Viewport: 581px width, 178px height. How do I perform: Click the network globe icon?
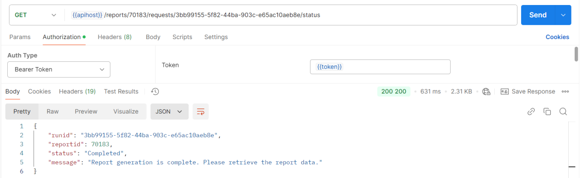(x=486, y=91)
